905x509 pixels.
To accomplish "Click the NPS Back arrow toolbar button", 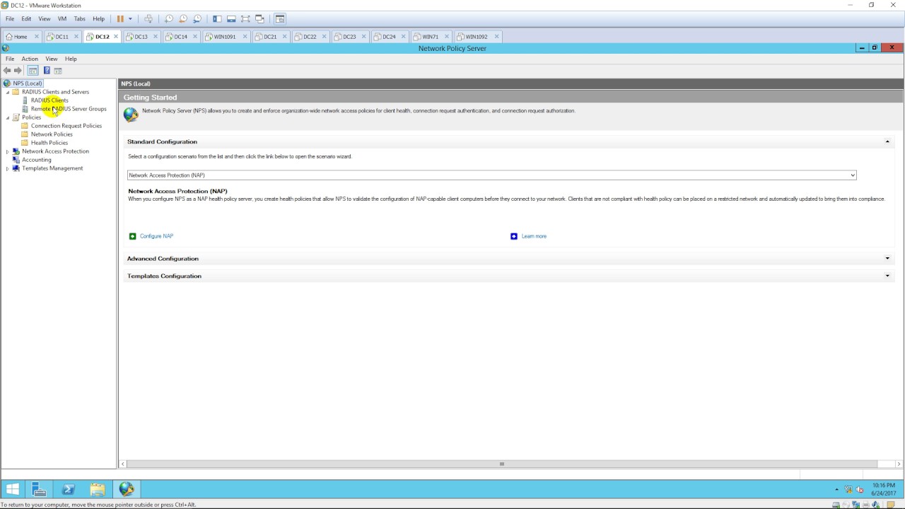I will pyautogui.click(x=7, y=71).
